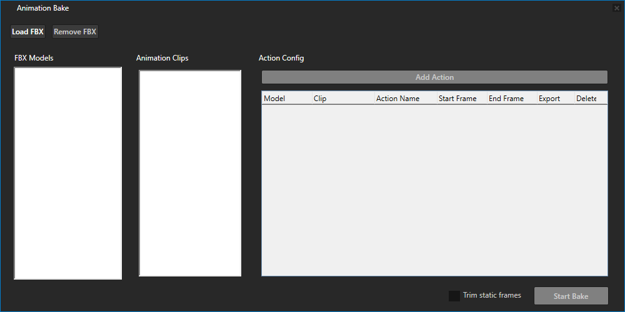This screenshot has width=625, height=312.
Task: Close the Animation Bake window
Action: point(617,8)
